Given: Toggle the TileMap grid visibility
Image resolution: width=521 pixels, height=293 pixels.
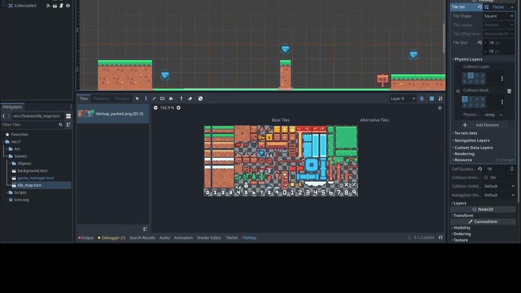Looking at the screenshot, I should pos(432,98).
